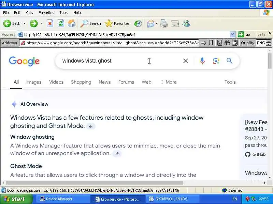Open the History clock icon

point(138,23)
